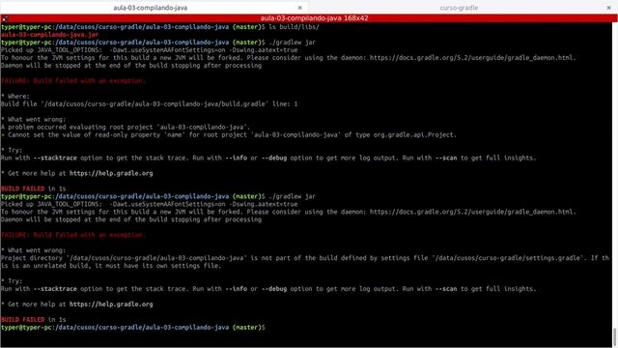
Task: Click the first './gradlew jar' command
Action: point(292,43)
